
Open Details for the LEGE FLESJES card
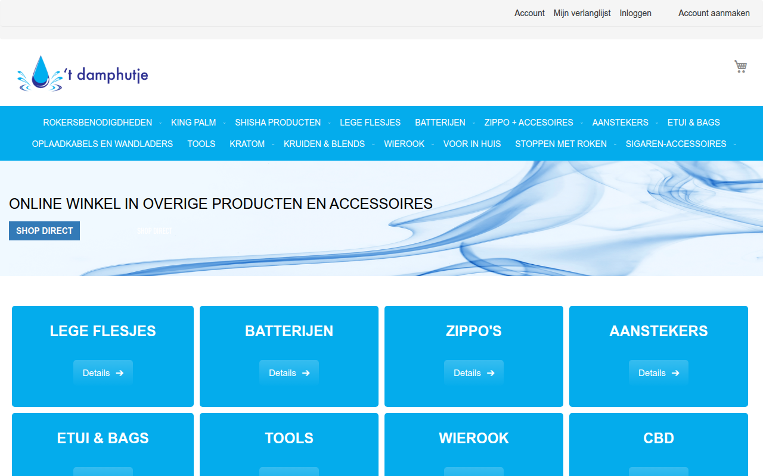pyautogui.click(x=103, y=373)
